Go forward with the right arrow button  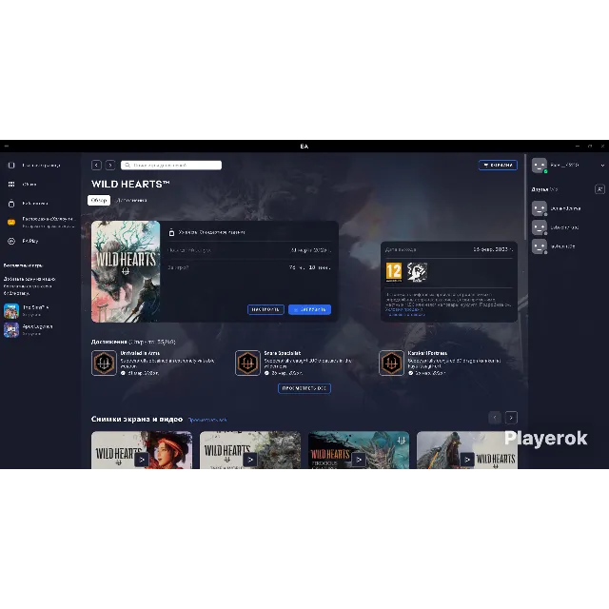coord(110,165)
